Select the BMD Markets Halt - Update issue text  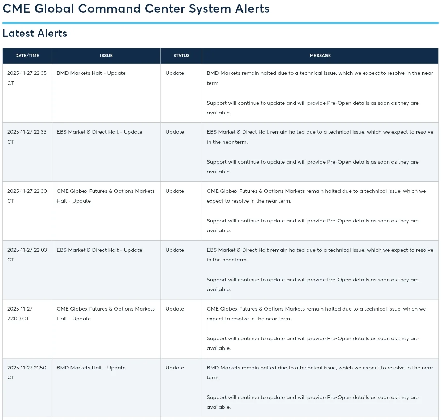click(x=91, y=73)
